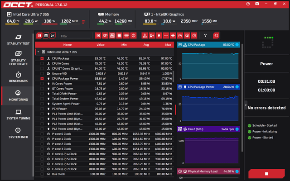Viewport: 290px width, 181px height.
Task: Toggle the unknown-hardware question mark filter
Action: coord(133,35)
